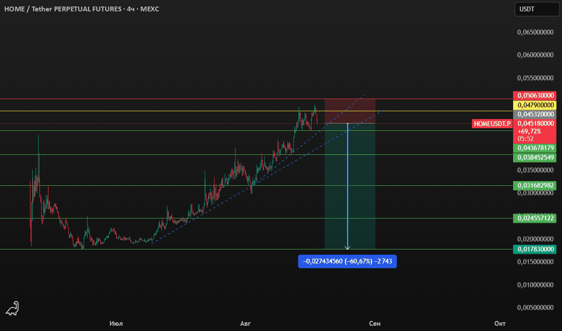Screen dimensions: 562x331
Task: Click the HOMEUSDT.P symbol tag
Action: click(x=492, y=124)
